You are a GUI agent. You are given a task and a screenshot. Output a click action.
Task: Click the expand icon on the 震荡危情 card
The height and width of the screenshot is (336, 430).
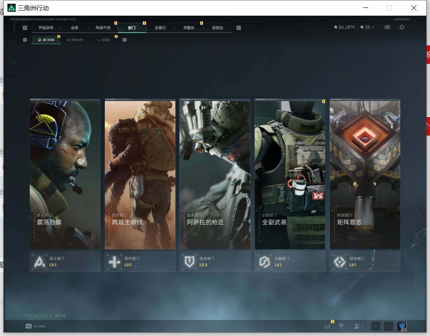point(34,208)
